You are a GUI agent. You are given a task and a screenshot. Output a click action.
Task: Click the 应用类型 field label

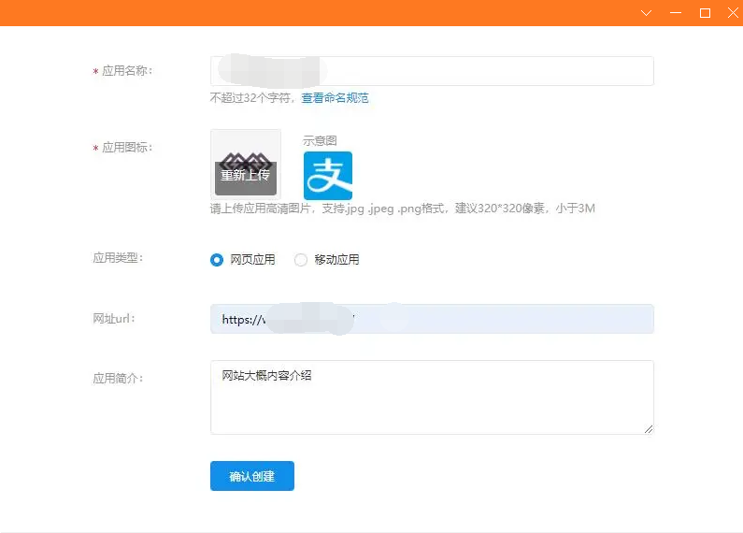tap(118, 258)
